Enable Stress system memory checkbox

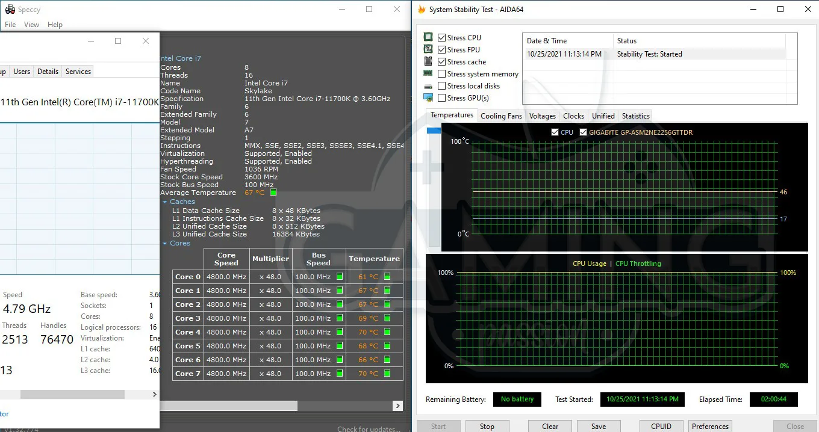click(x=442, y=73)
